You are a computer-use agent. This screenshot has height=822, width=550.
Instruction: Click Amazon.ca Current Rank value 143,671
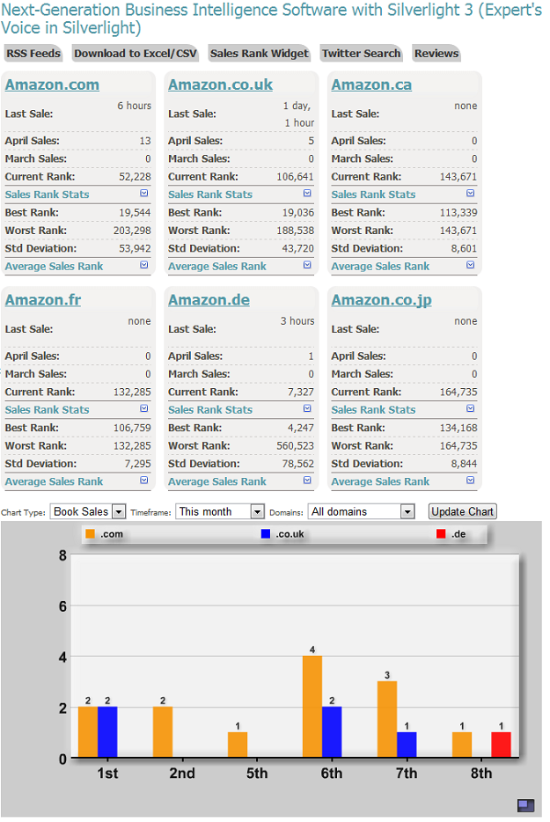tap(458, 177)
